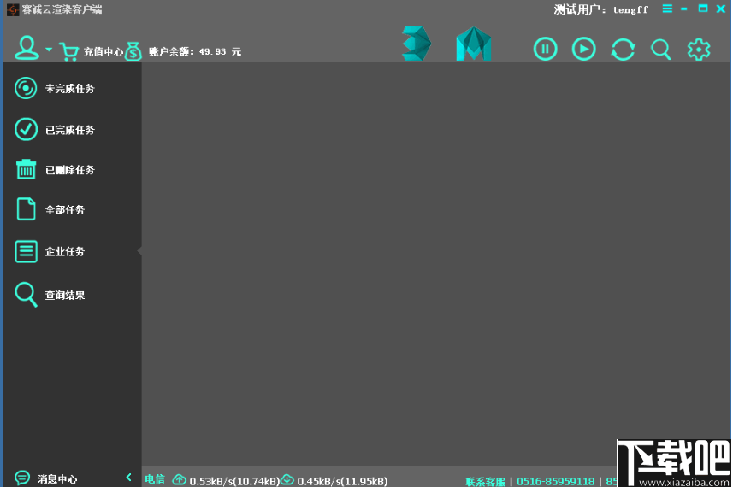733x487 pixels.
Task: Click 联系客服 contact support link
Action: [486, 481]
